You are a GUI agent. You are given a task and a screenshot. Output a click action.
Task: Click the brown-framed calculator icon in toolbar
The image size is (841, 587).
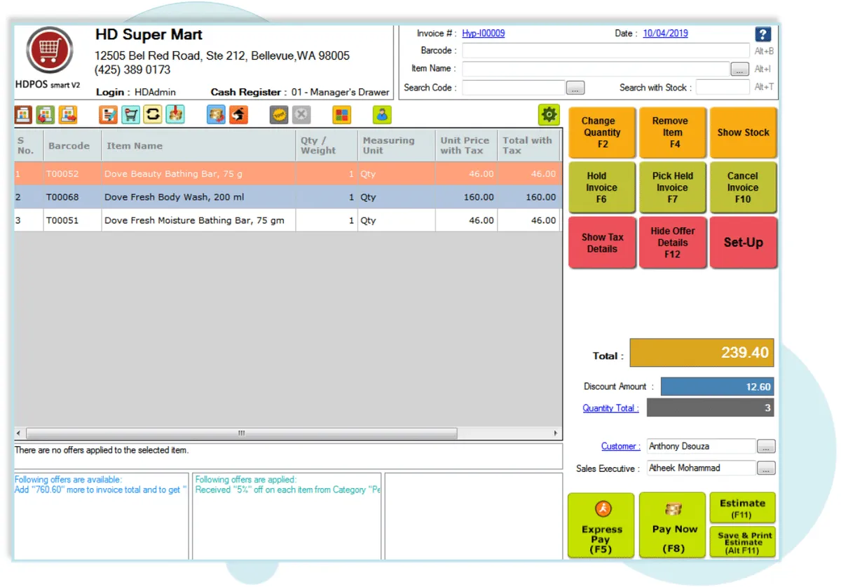[x=24, y=114]
